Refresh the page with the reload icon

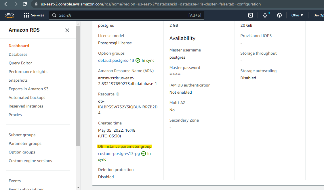[24, 4]
